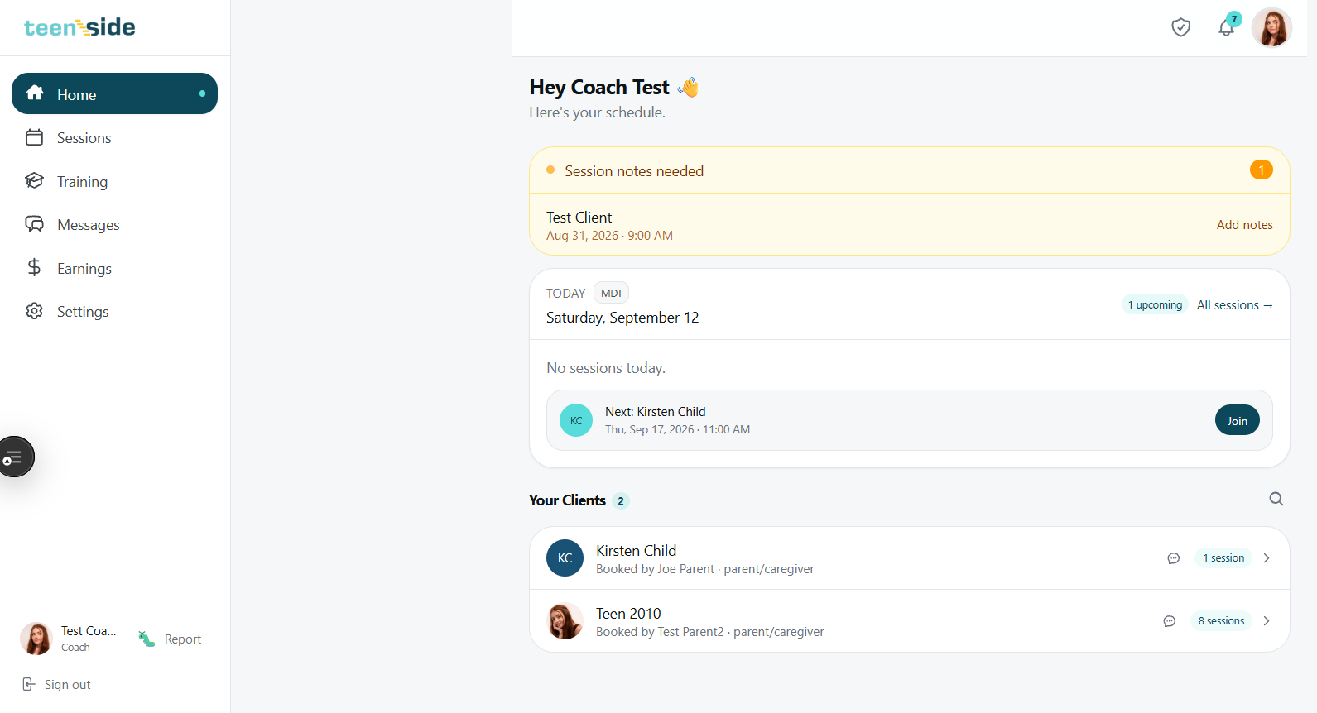1317x713 pixels.
Task: Click the 8 sessions badge
Action: (x=1221, y=621)
